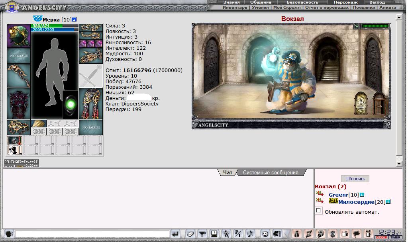
Task: Click the РЕЙТИНГ counter banner
Action: [22, 163]
